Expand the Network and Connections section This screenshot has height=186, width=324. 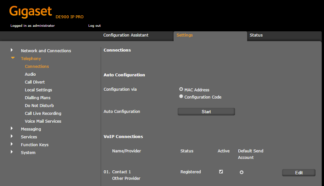12,50
